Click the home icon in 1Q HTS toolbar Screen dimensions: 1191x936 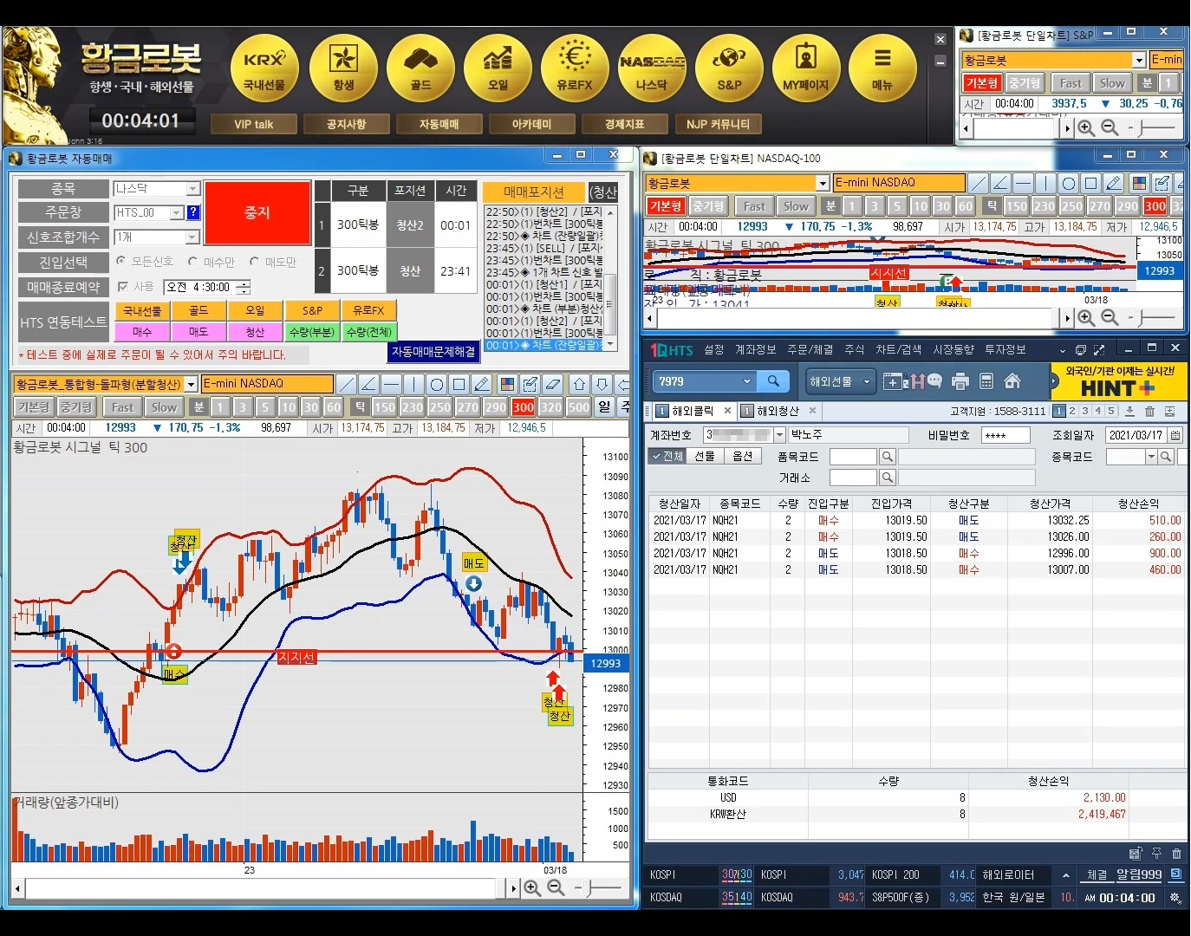pos(1012,381)
